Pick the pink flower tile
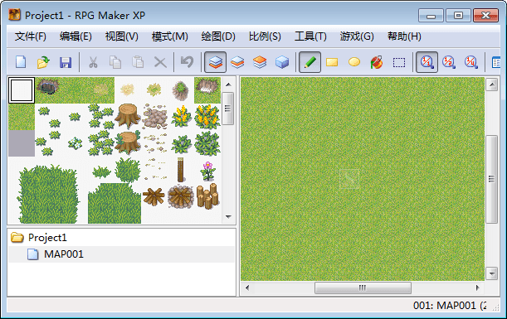507x319 pixels. pyautogui.click(x=207, y=171)
